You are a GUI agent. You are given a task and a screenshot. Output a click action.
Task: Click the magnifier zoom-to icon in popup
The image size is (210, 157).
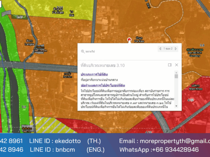point(83,52)
